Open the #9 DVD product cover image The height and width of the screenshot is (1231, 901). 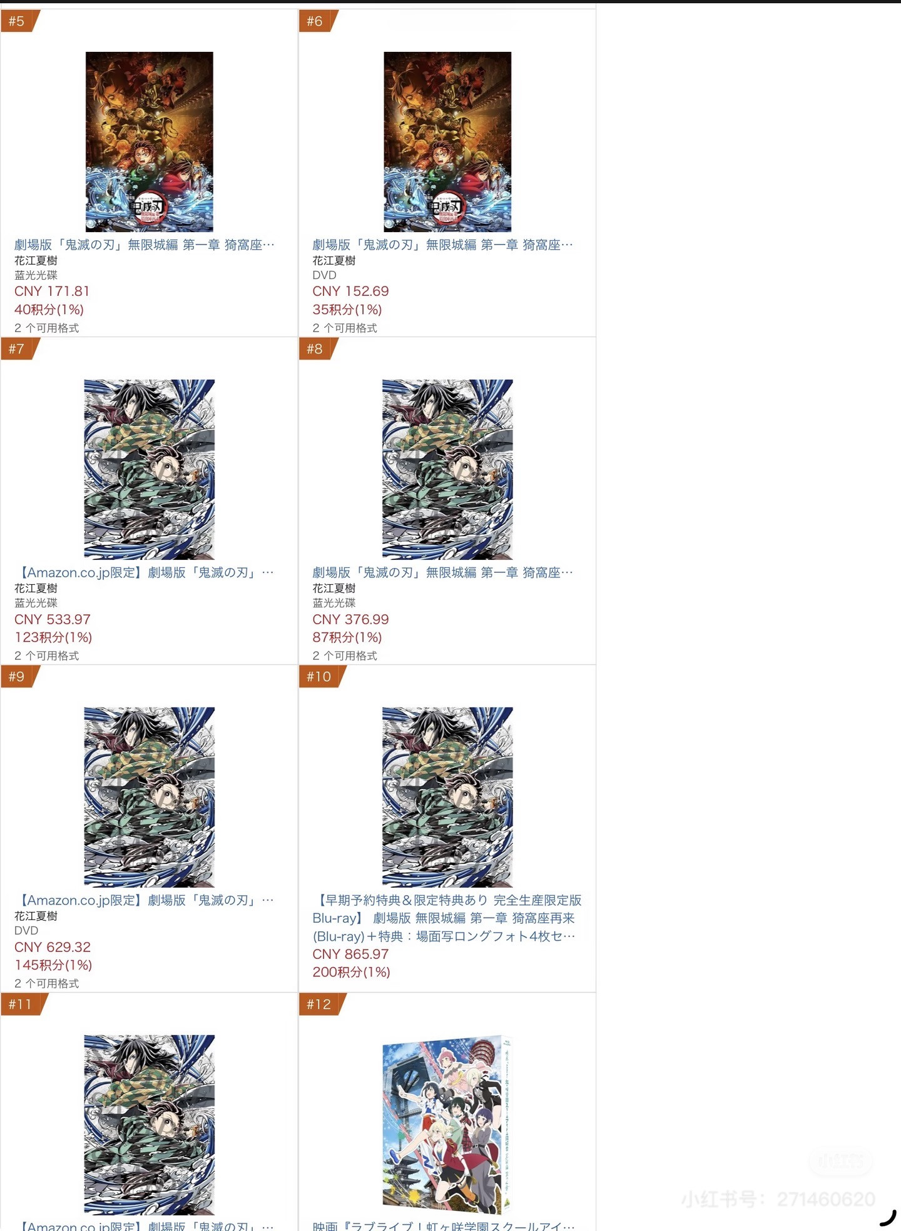[149, 798]
